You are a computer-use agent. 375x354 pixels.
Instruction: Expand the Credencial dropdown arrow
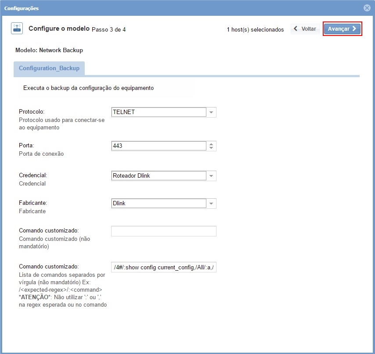211,176
